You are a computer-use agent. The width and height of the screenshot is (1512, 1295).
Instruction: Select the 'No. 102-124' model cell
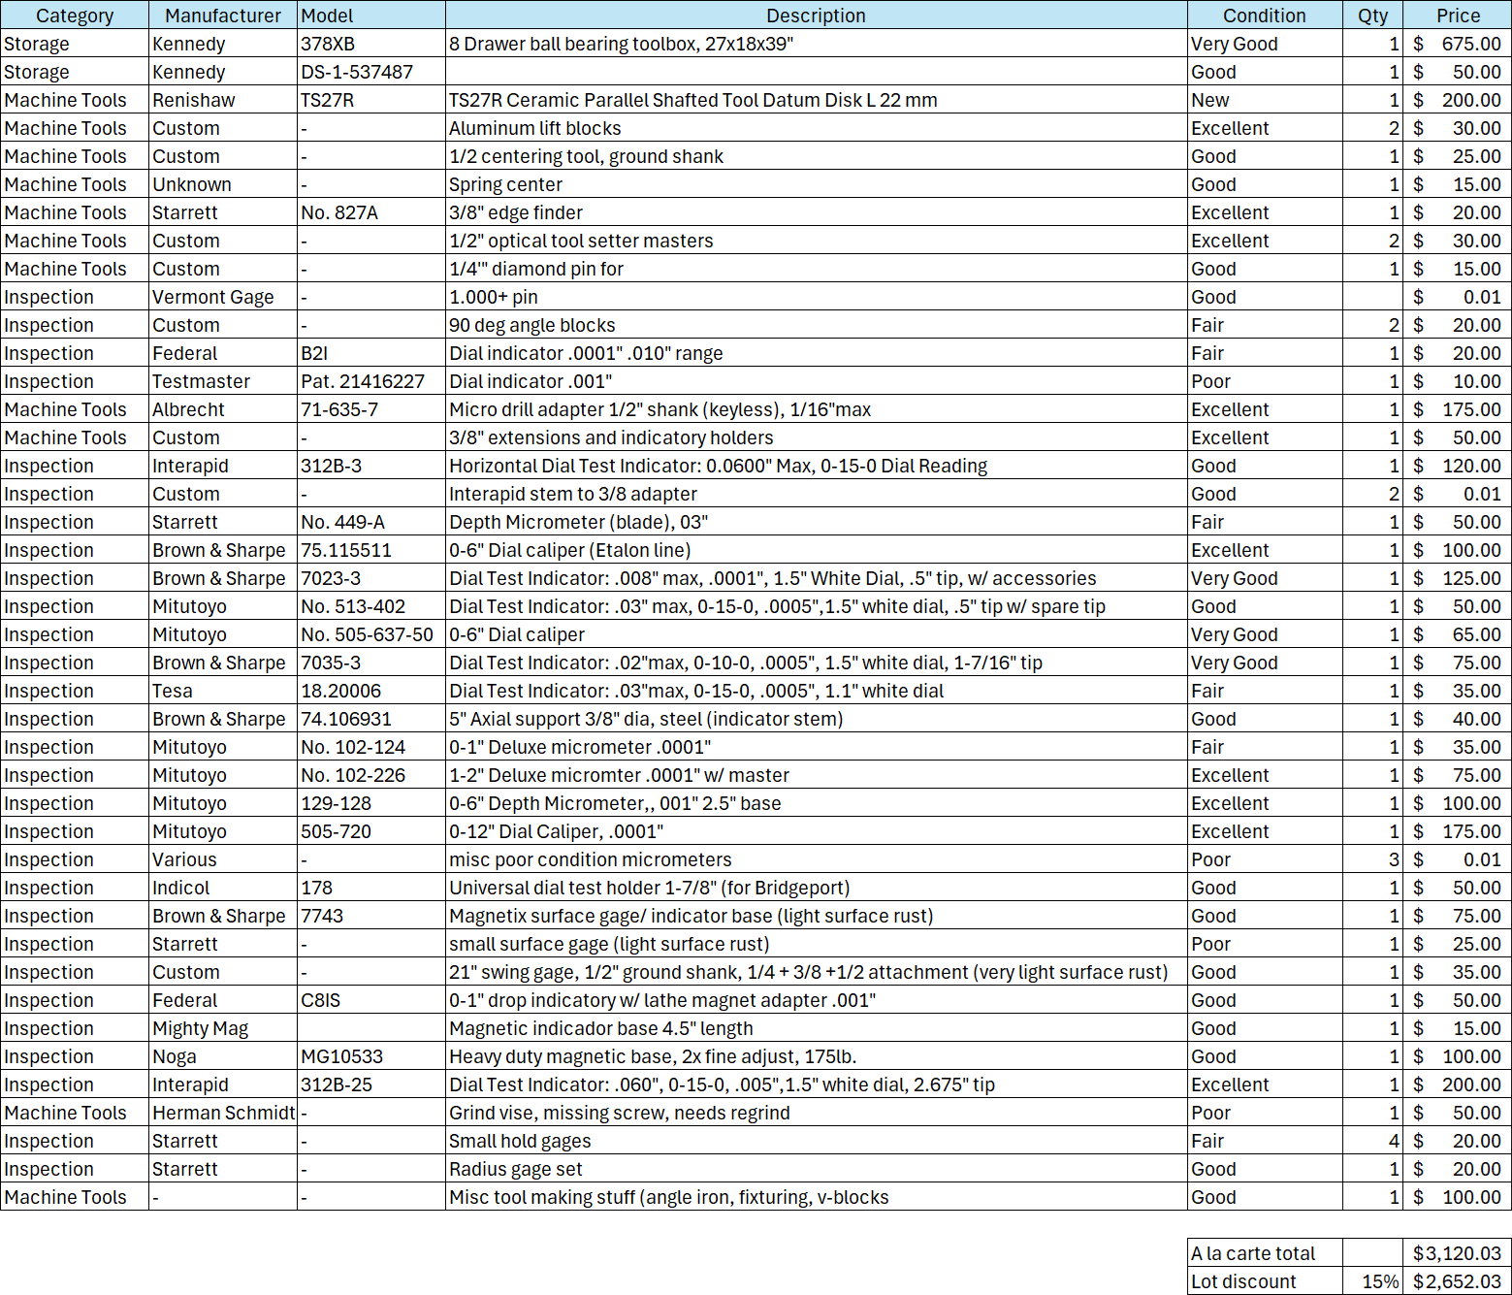pyautogui.click(x=371, y=747)
